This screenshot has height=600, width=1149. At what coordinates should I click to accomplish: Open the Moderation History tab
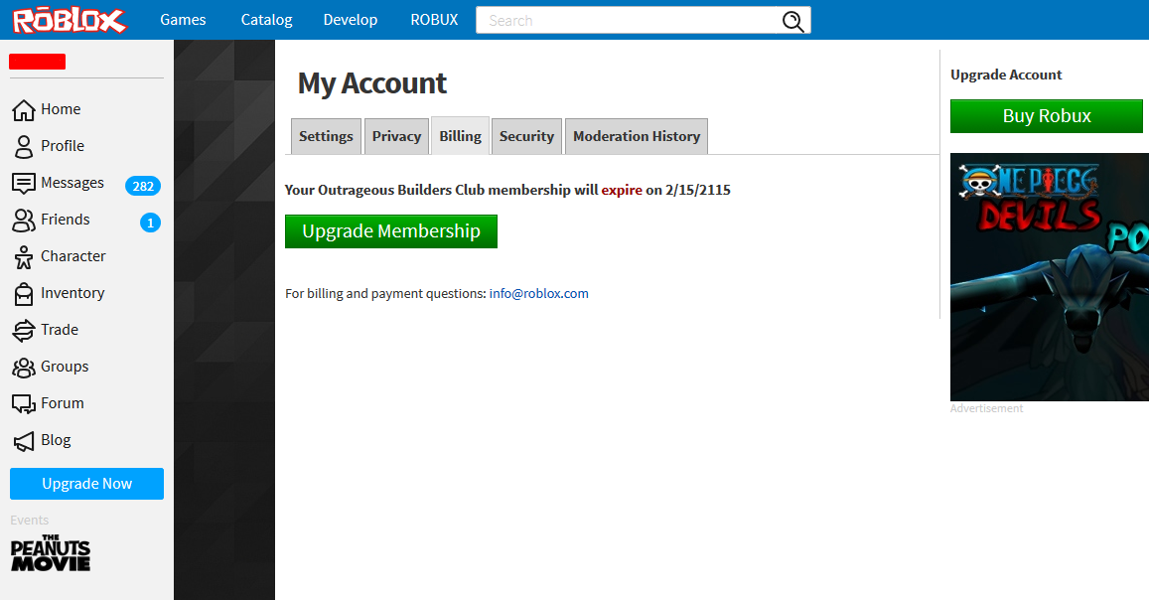point(637,136)
